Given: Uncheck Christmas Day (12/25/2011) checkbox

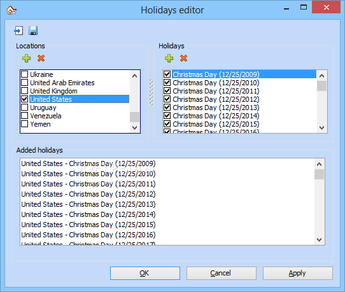Looking at the screenshot, I should (x=167, y=90).
